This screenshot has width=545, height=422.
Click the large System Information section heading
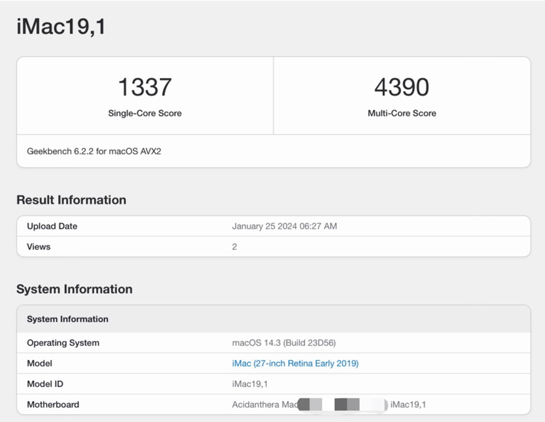coord(74,289)
